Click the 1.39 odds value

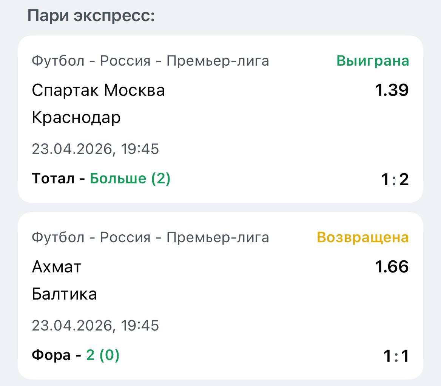392,91
